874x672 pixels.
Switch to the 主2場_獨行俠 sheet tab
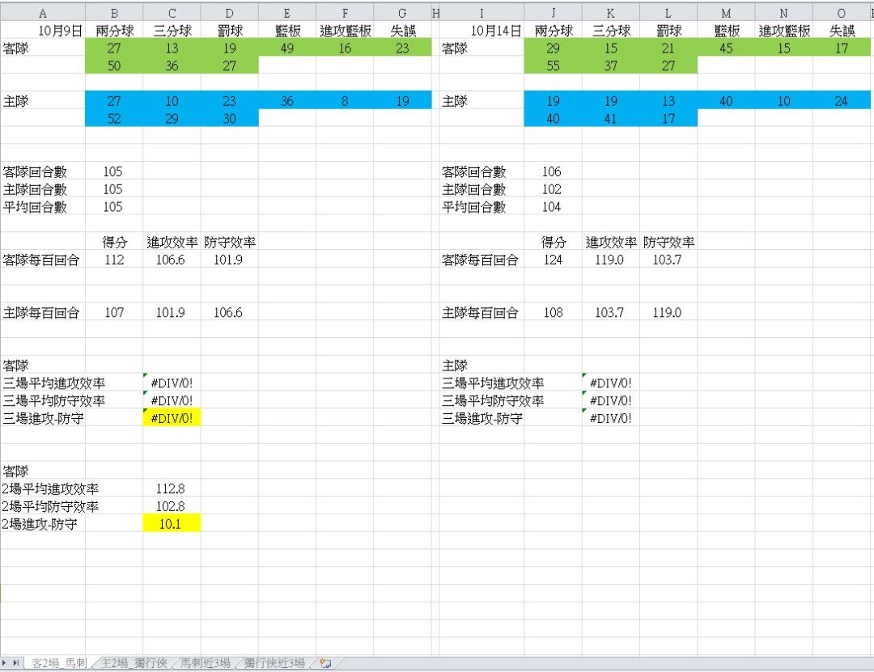[x=134, y=664]
